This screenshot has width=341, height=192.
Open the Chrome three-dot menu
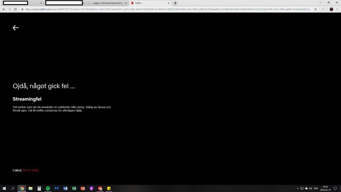click(337, 9)
